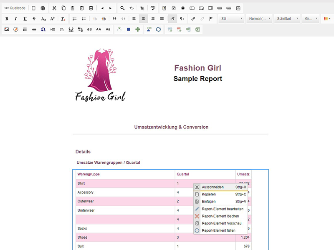Click paste as plain text icon

(82, 8)
